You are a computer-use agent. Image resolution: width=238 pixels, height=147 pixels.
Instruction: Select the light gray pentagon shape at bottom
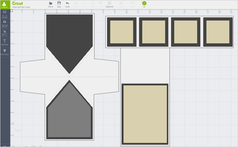(70, 110)
